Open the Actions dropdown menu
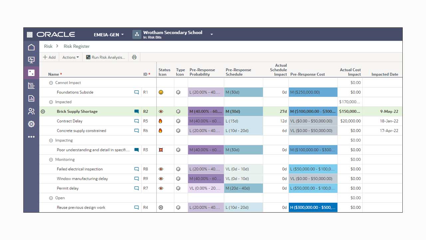Screen dimensions: 426x240 (x=70, y=57)
